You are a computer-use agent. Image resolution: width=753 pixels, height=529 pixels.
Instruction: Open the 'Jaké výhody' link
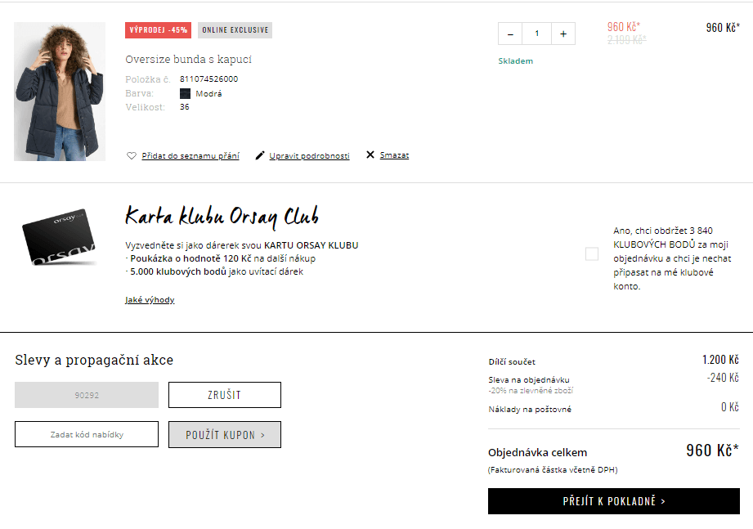150,299
